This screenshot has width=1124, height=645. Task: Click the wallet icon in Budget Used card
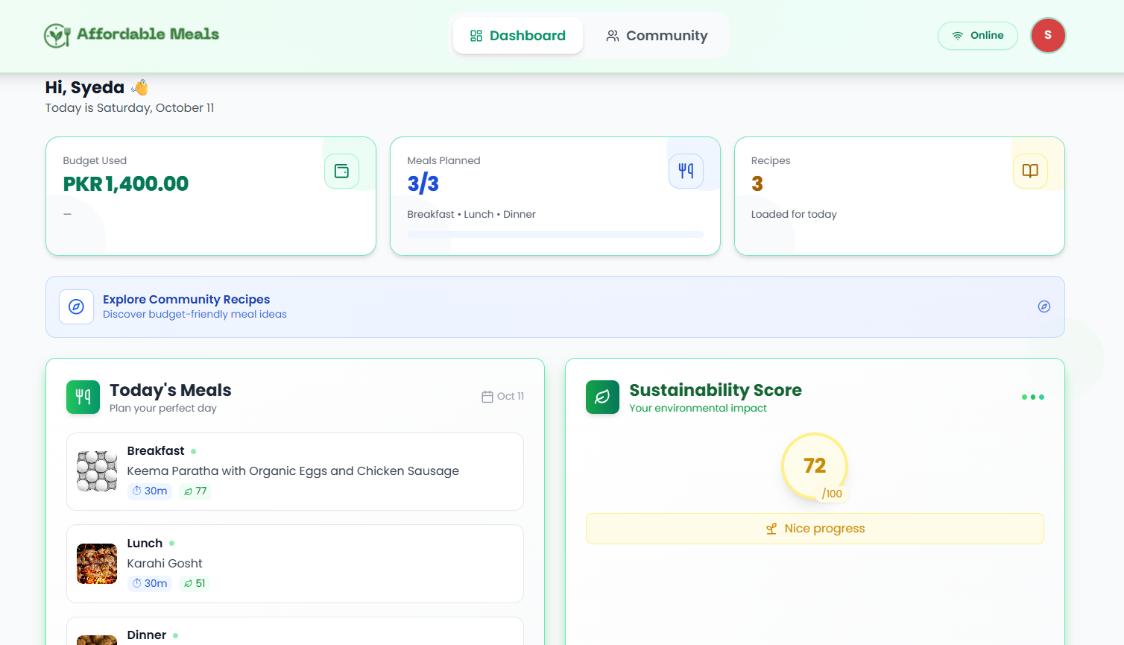342,172
